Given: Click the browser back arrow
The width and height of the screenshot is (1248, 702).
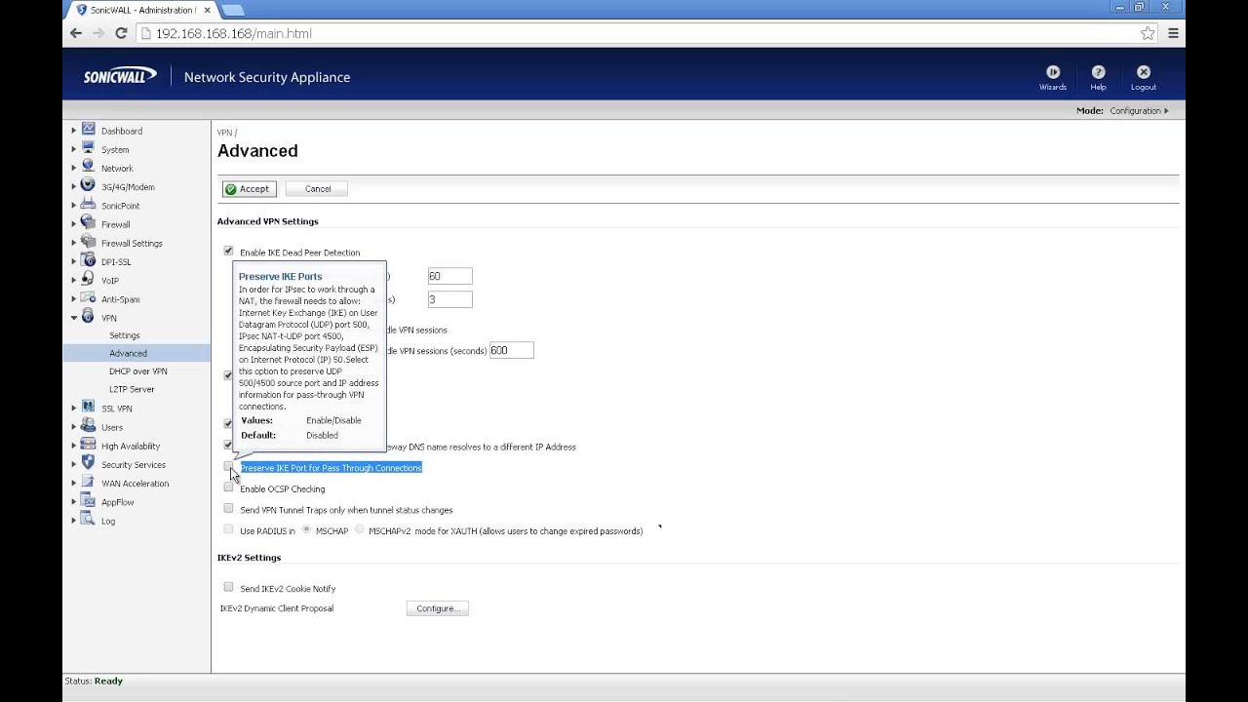Looking at the screenshot, I should click(76, 33).
